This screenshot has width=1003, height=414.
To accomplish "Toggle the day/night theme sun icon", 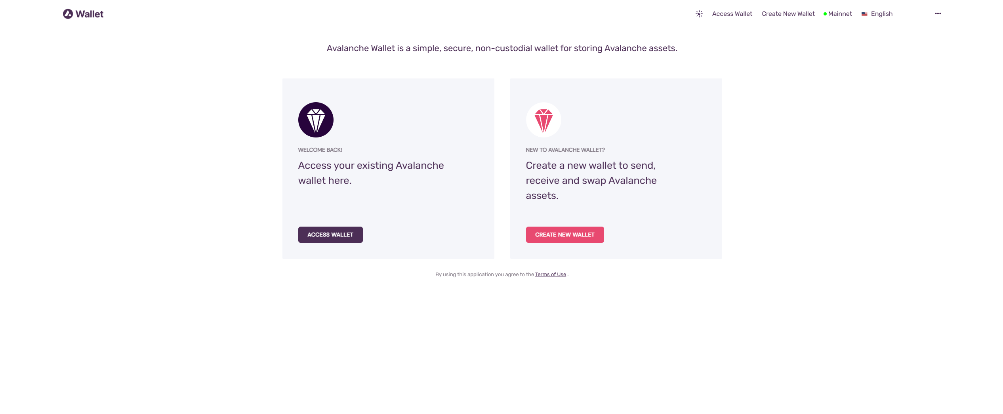I will (x=699, y=14).
